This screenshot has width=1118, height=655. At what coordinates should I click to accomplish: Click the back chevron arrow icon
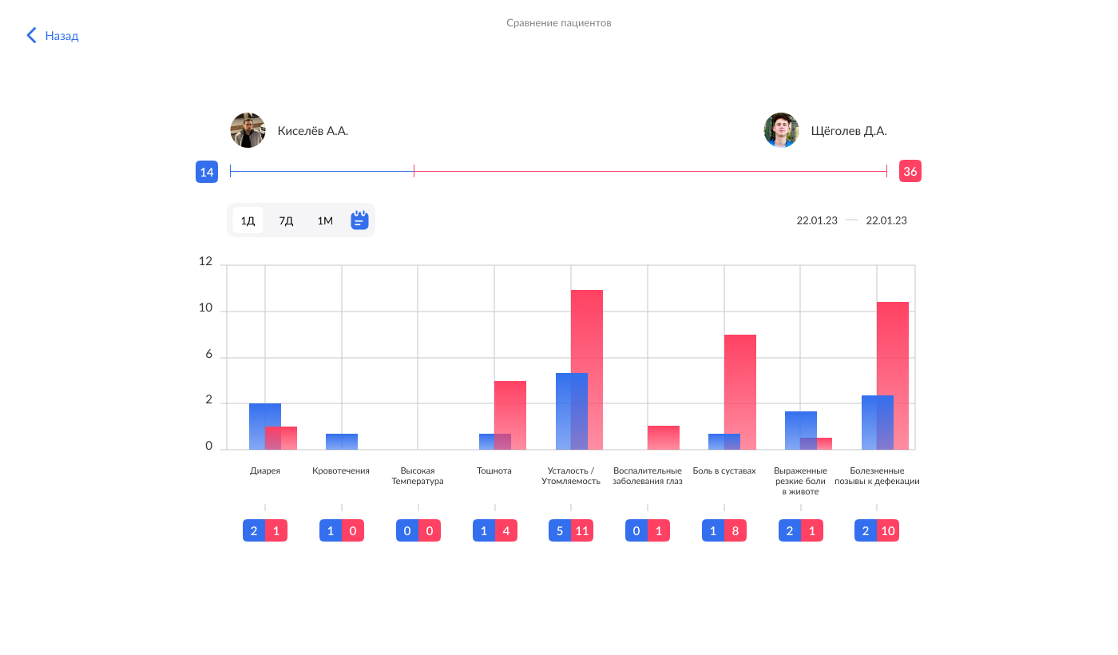[31, 35]
